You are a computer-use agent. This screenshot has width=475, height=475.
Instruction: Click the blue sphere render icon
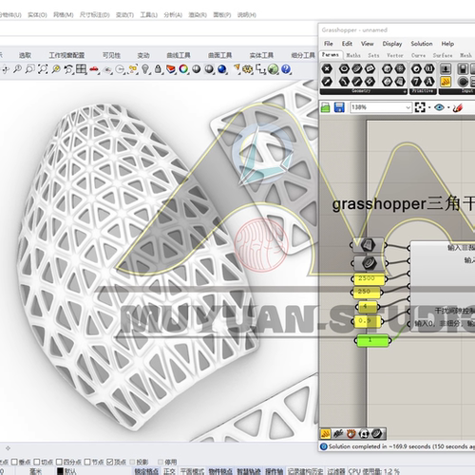pyautogui.click(x=222, y=69)
